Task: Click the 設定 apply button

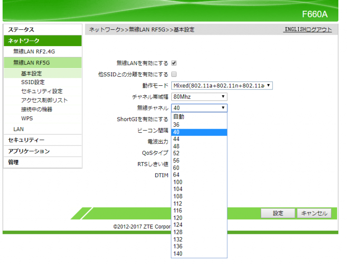Action: [278, 213]
